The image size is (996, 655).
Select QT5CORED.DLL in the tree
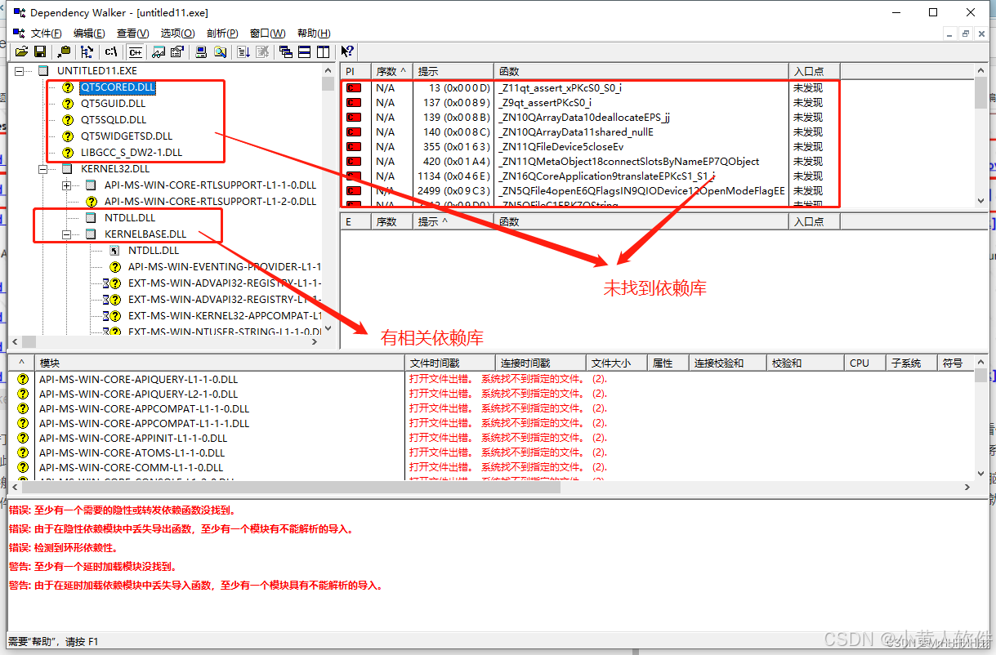[117, 87]
